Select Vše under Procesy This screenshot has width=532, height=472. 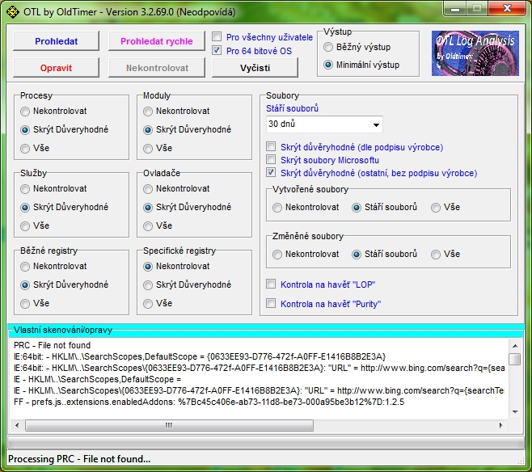(26, 148)
